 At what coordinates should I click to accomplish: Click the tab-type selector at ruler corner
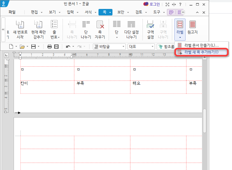click(x=6, y=55)
